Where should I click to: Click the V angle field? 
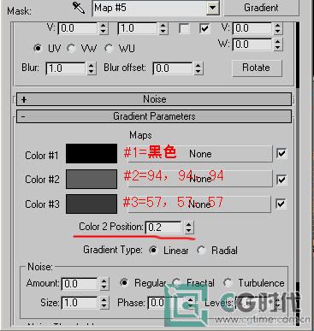(x=252, y=28)
